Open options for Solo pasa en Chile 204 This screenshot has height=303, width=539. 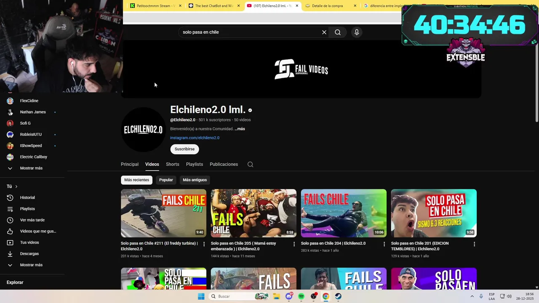(384, 244)
